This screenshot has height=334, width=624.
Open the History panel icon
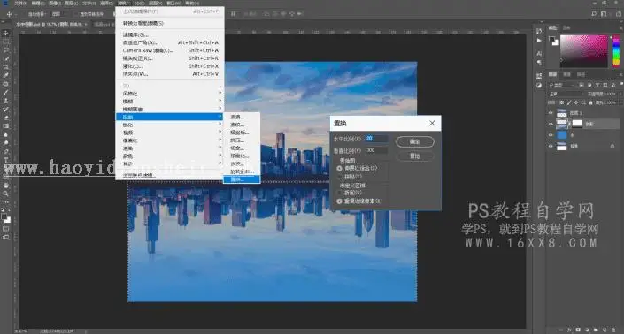[539, 32]
